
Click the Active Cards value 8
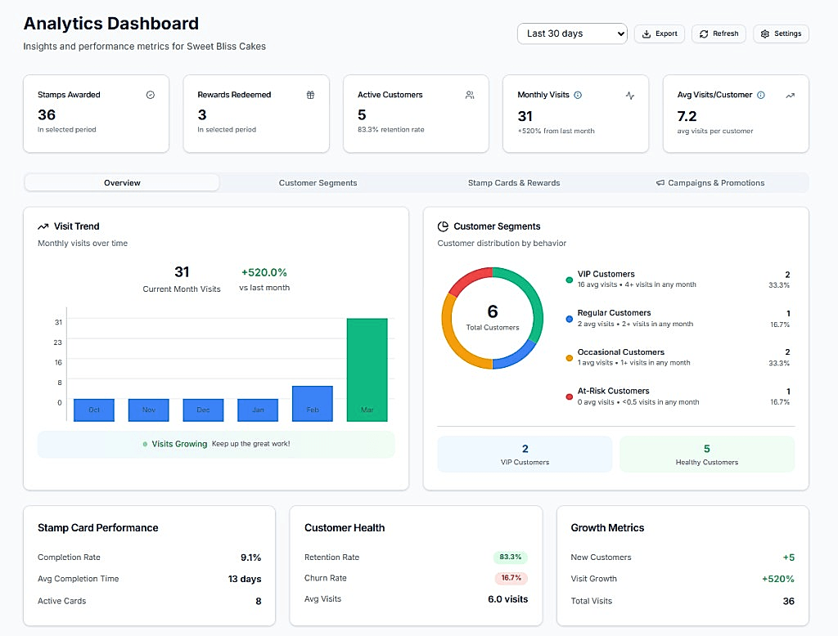point(259,602)
